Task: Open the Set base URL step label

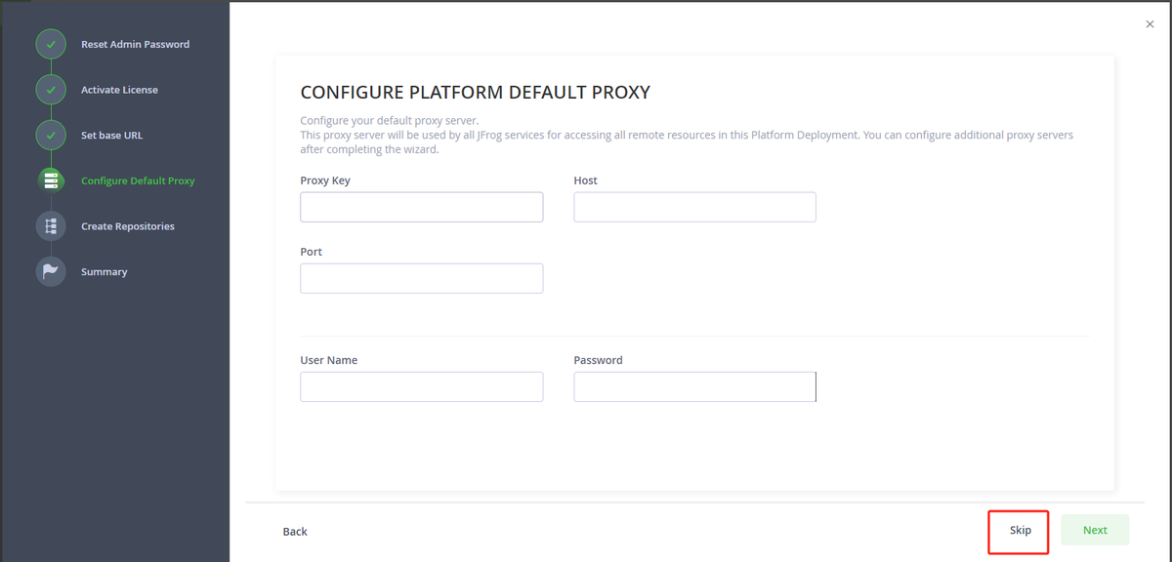Action: (111, 135)
